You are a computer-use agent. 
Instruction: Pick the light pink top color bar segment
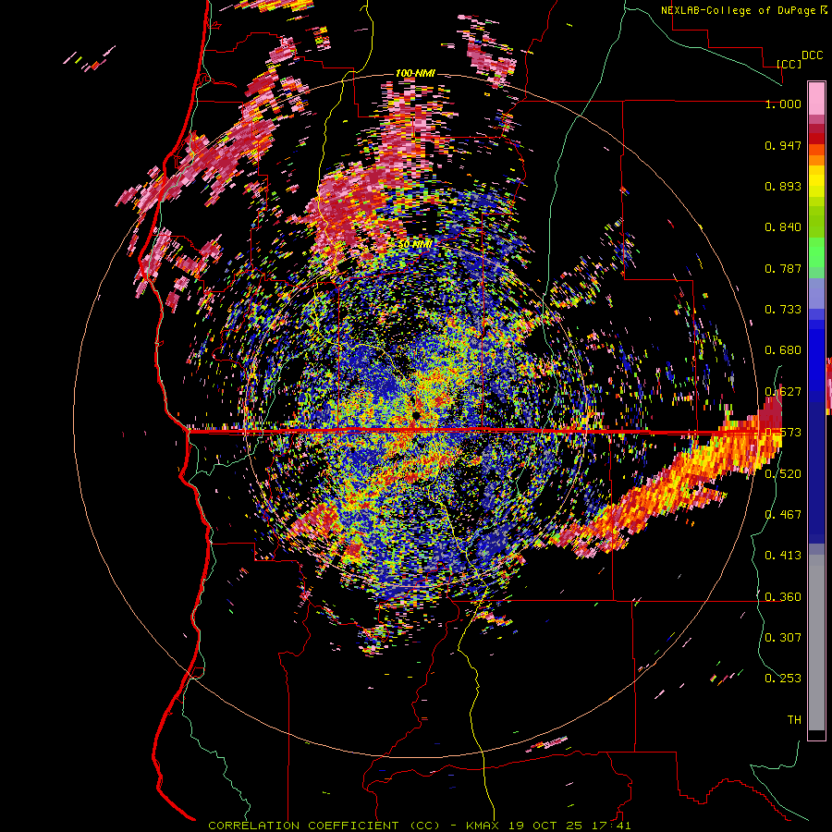click(x=816, y=98)
